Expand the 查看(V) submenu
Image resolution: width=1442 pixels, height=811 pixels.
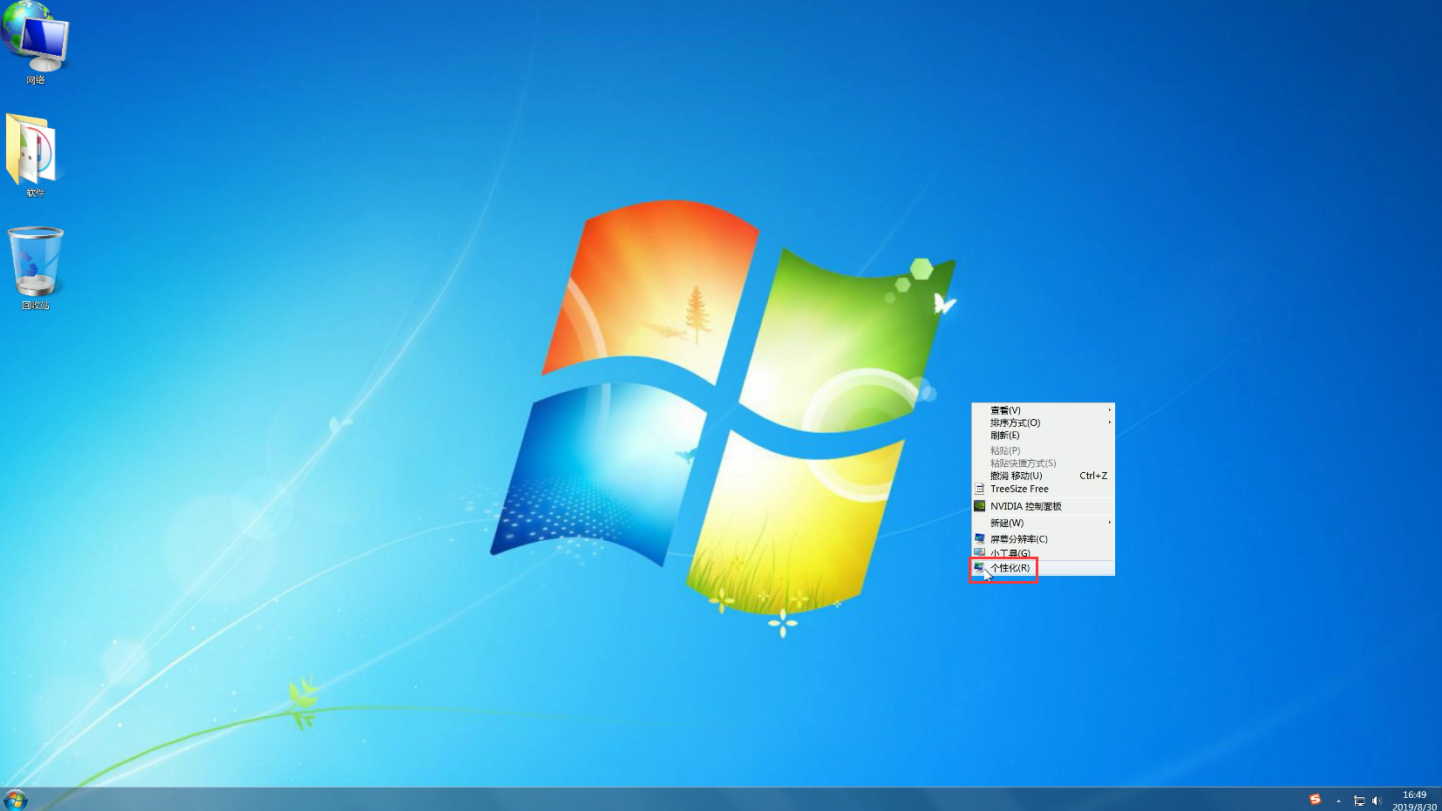click(x=1043, y=410)
